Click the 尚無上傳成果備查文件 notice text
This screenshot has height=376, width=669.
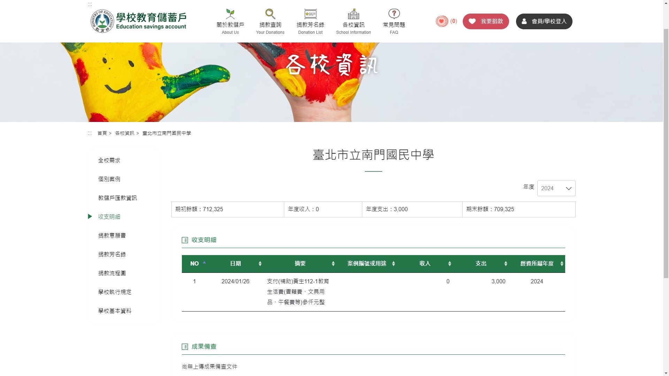pyautogui.click(x=209, y=367)
